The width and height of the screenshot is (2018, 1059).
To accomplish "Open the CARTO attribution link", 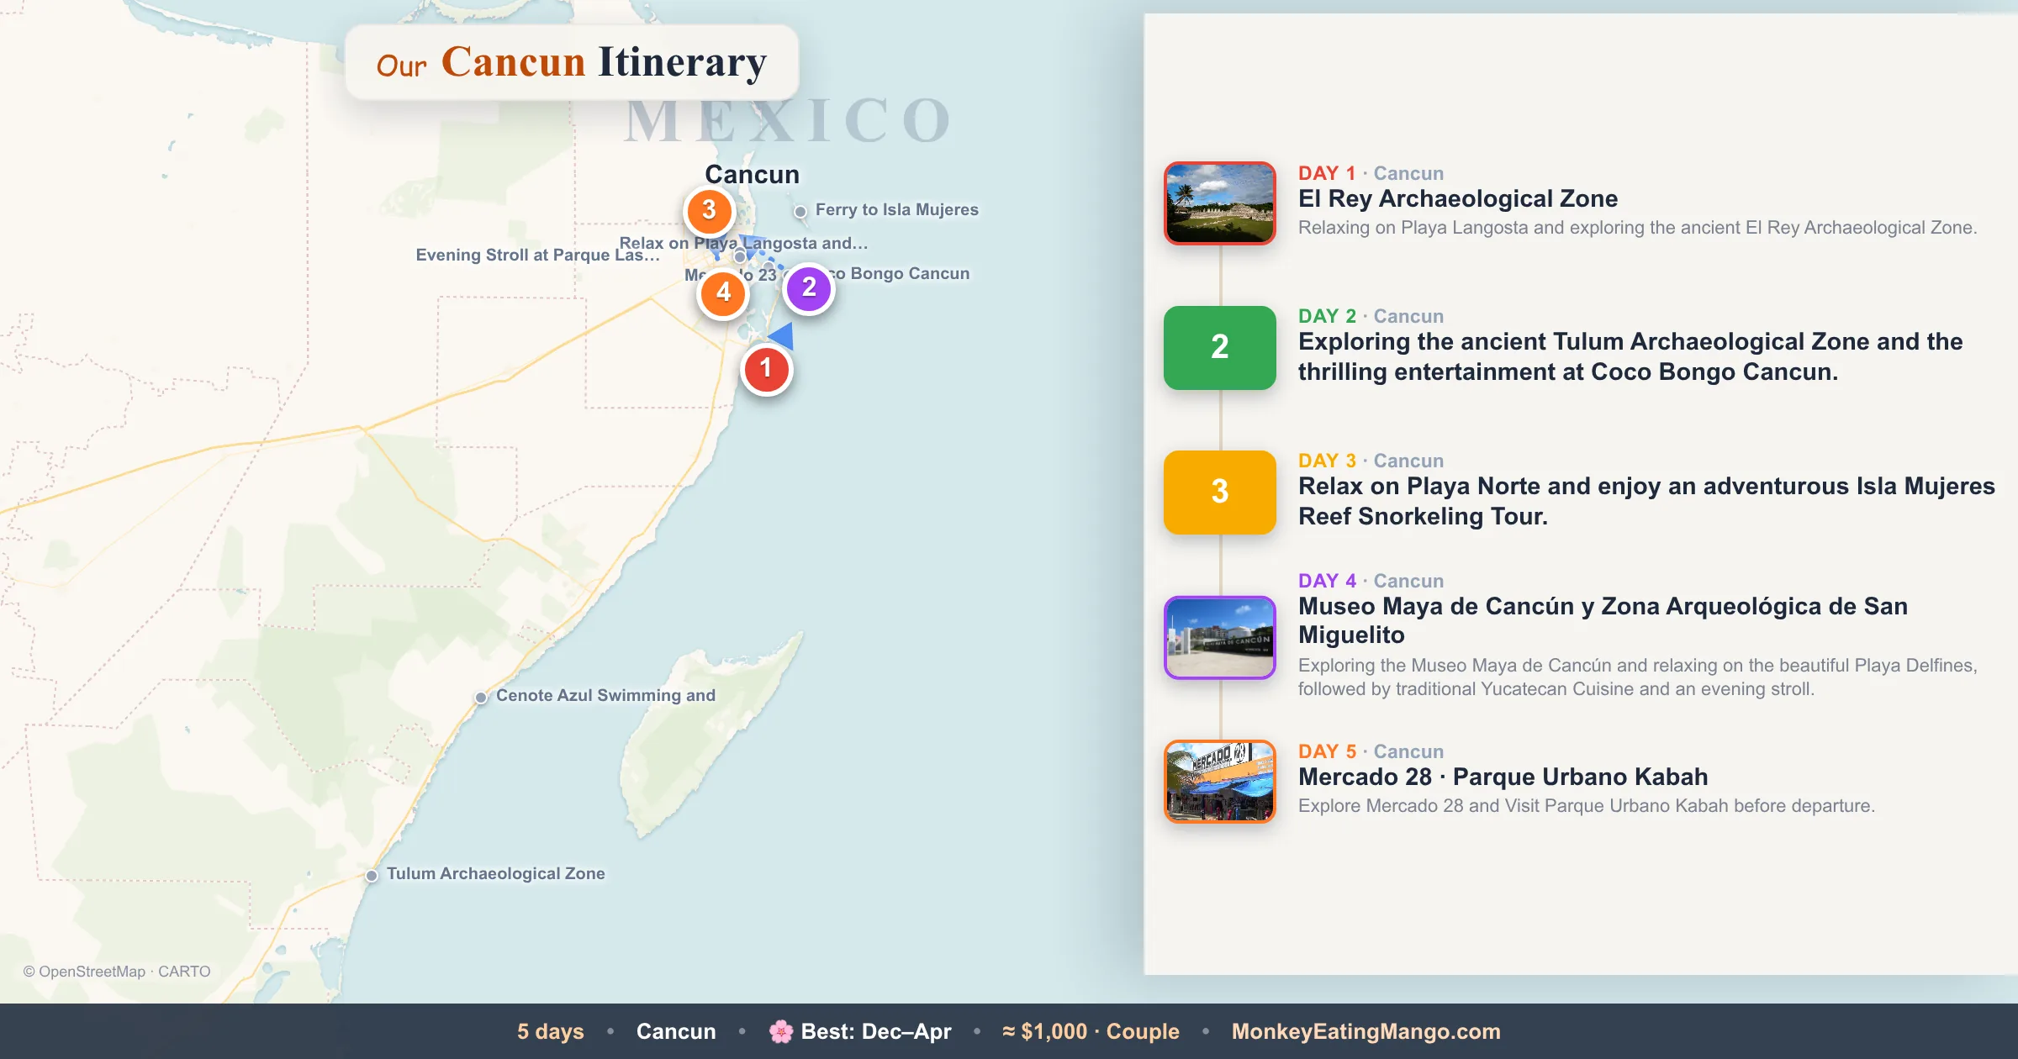I will [x=184, y=972].
